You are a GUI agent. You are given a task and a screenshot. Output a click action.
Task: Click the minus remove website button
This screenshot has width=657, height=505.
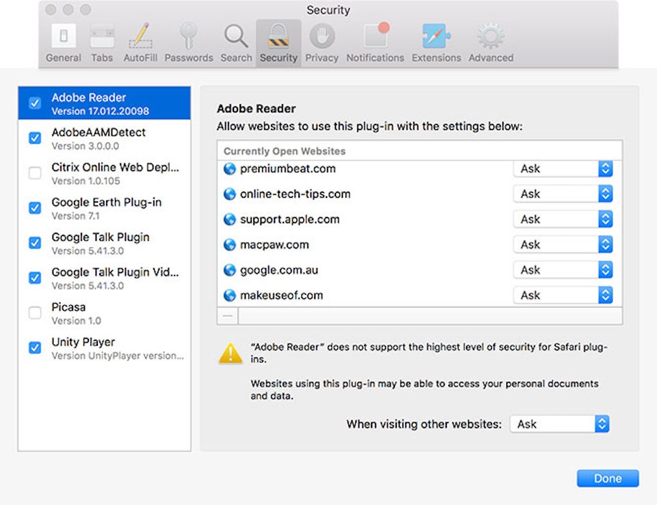228,315
